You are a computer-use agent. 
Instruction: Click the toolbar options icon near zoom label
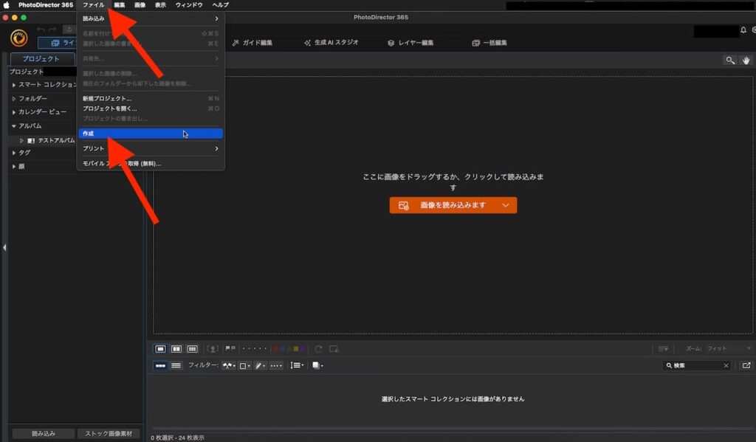click(x=664, y=348)
